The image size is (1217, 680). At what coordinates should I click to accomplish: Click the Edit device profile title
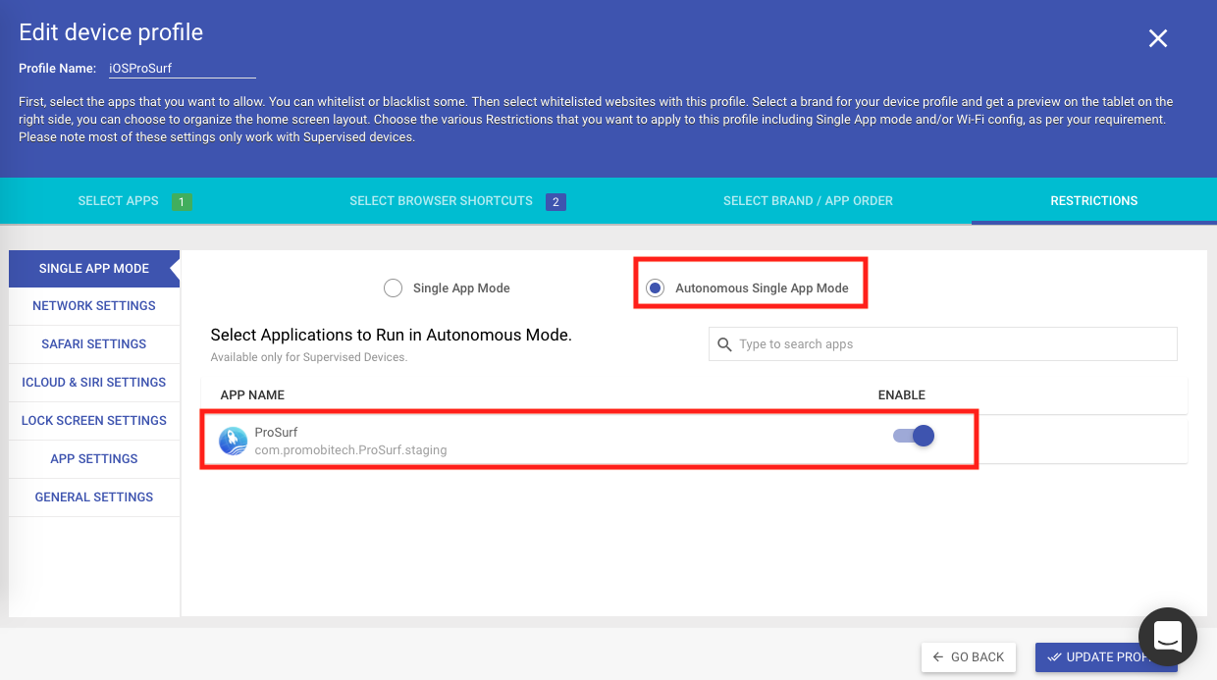click(111, 32)
